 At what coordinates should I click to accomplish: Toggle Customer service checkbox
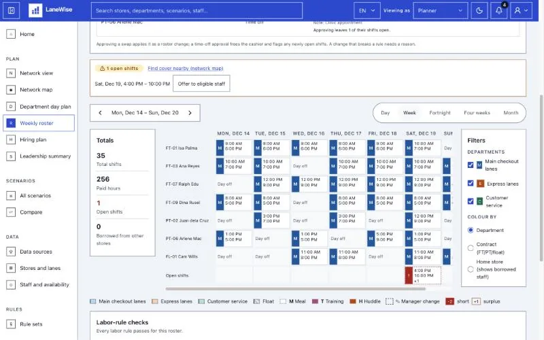coord(471,201)
